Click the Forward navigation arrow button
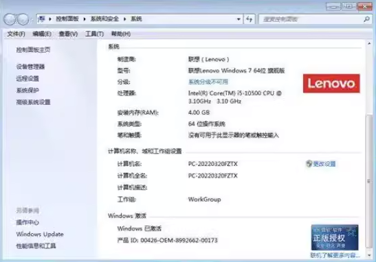 (x=23, y=19)
